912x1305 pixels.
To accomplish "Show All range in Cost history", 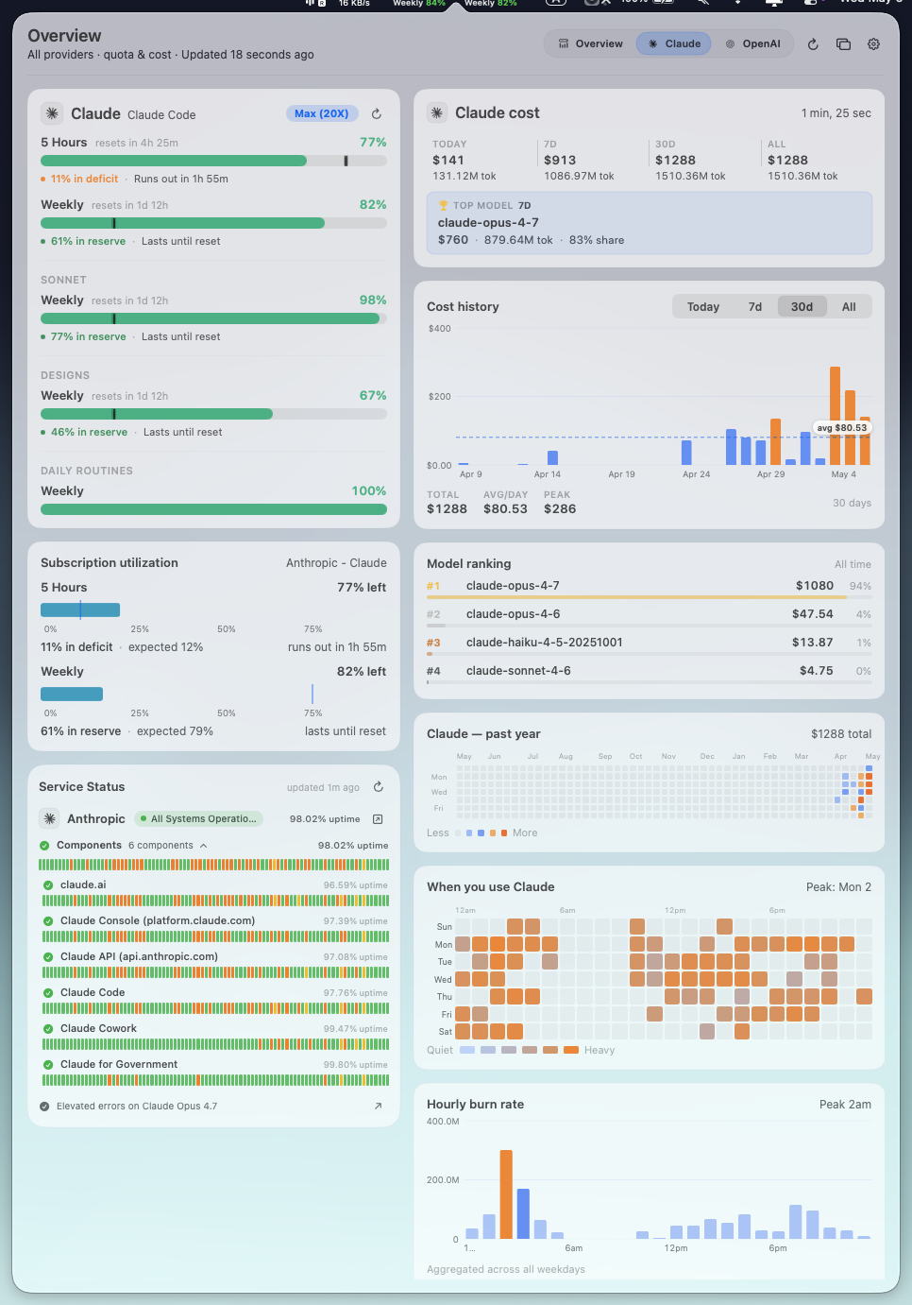I will point(849,307).
